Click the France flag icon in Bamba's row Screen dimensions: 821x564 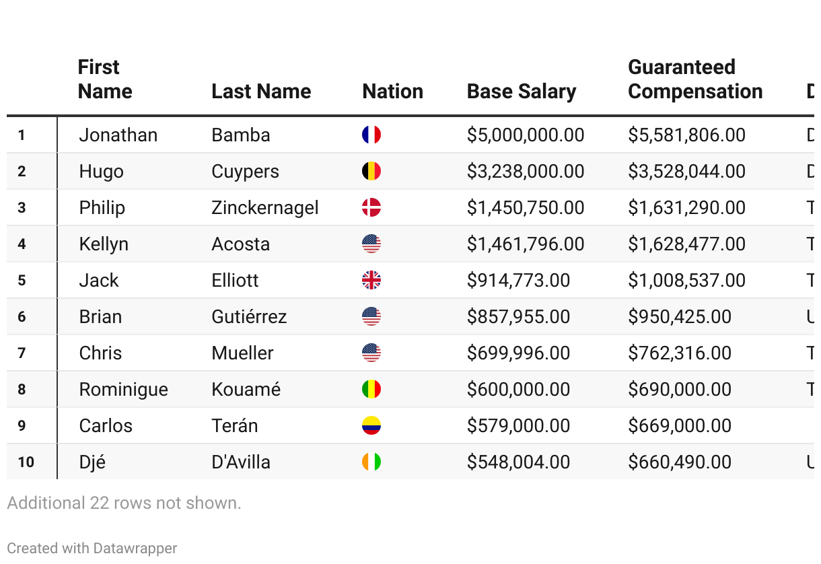pos(371,135)
